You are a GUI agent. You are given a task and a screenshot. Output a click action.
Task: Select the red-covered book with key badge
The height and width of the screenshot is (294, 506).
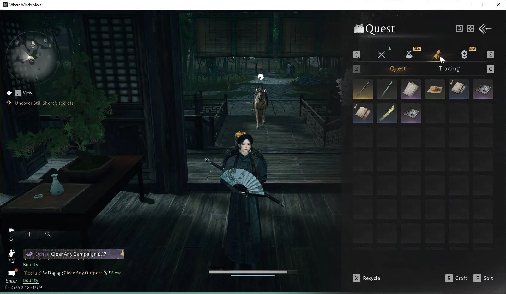pos(363,113)
